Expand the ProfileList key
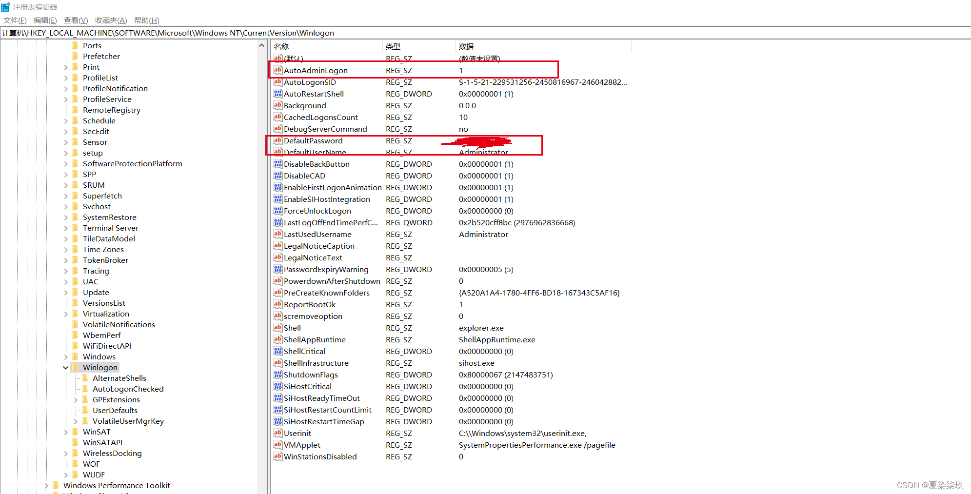 click(66, 78)
